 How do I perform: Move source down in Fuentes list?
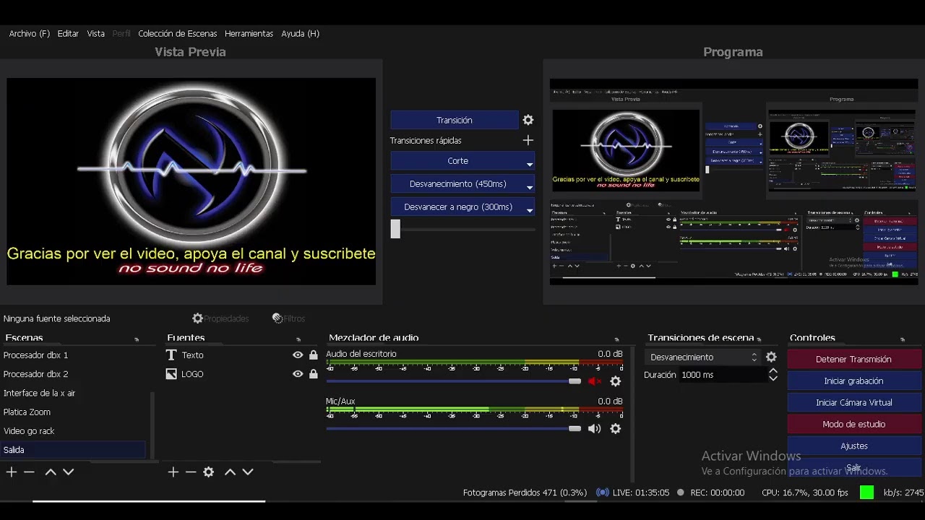point(248,472)
